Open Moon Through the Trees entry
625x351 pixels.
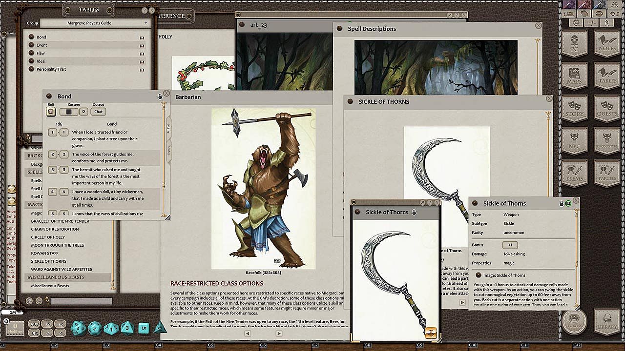pos(57,245)
